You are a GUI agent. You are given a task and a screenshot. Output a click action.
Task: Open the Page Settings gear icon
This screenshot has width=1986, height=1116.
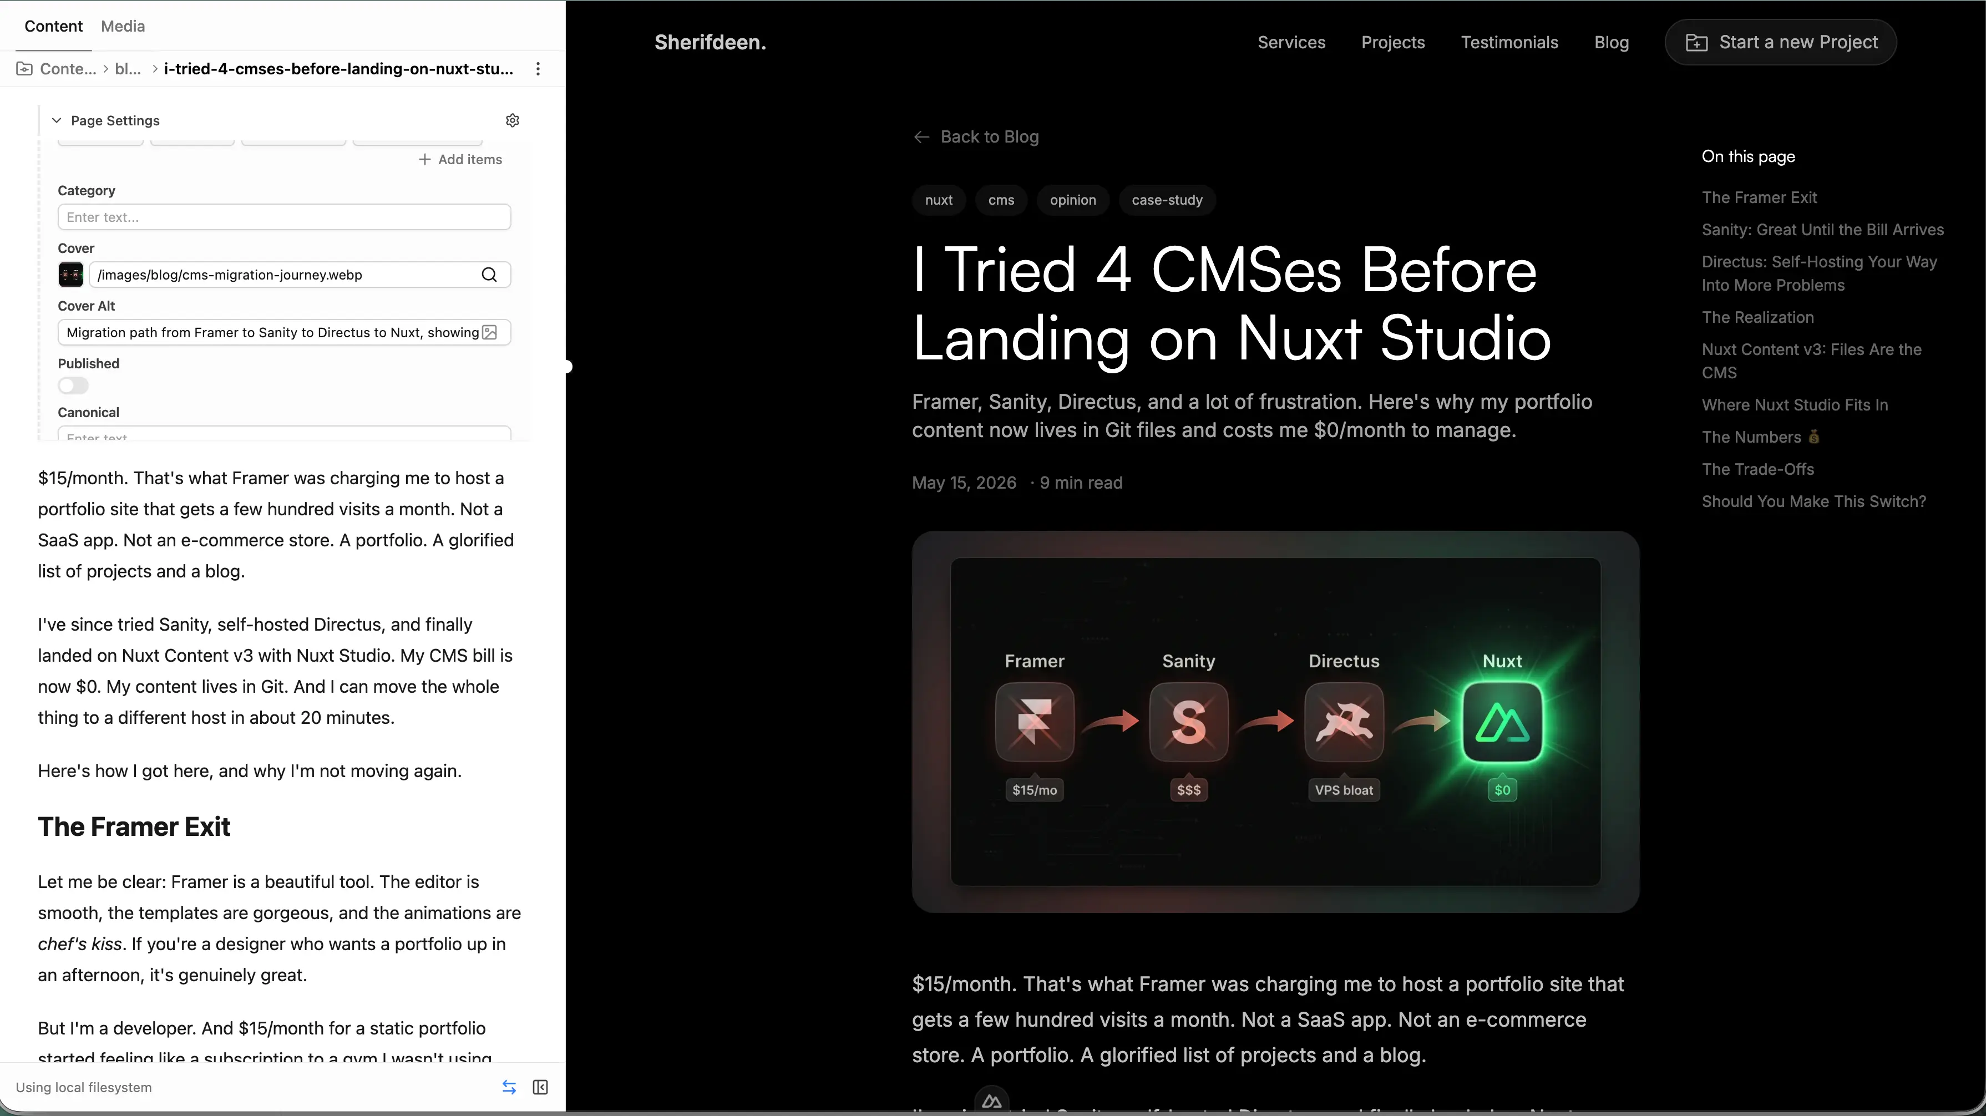(x=513, y=120)
